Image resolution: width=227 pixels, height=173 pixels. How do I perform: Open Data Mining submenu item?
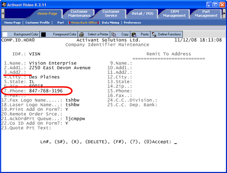click(x=110, y=23)
